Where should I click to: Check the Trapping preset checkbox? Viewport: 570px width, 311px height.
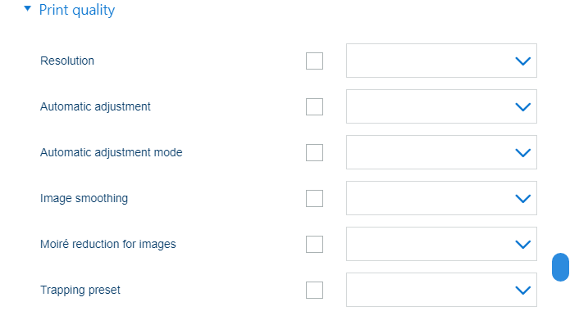(314, 290)
